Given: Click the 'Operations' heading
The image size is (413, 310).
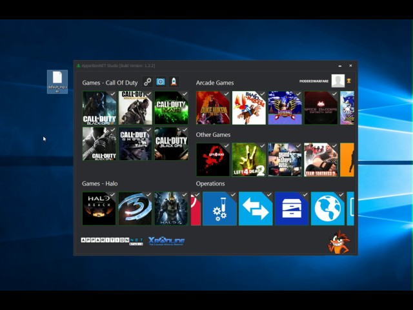Looking at the screenshot, I should [210, 183].
